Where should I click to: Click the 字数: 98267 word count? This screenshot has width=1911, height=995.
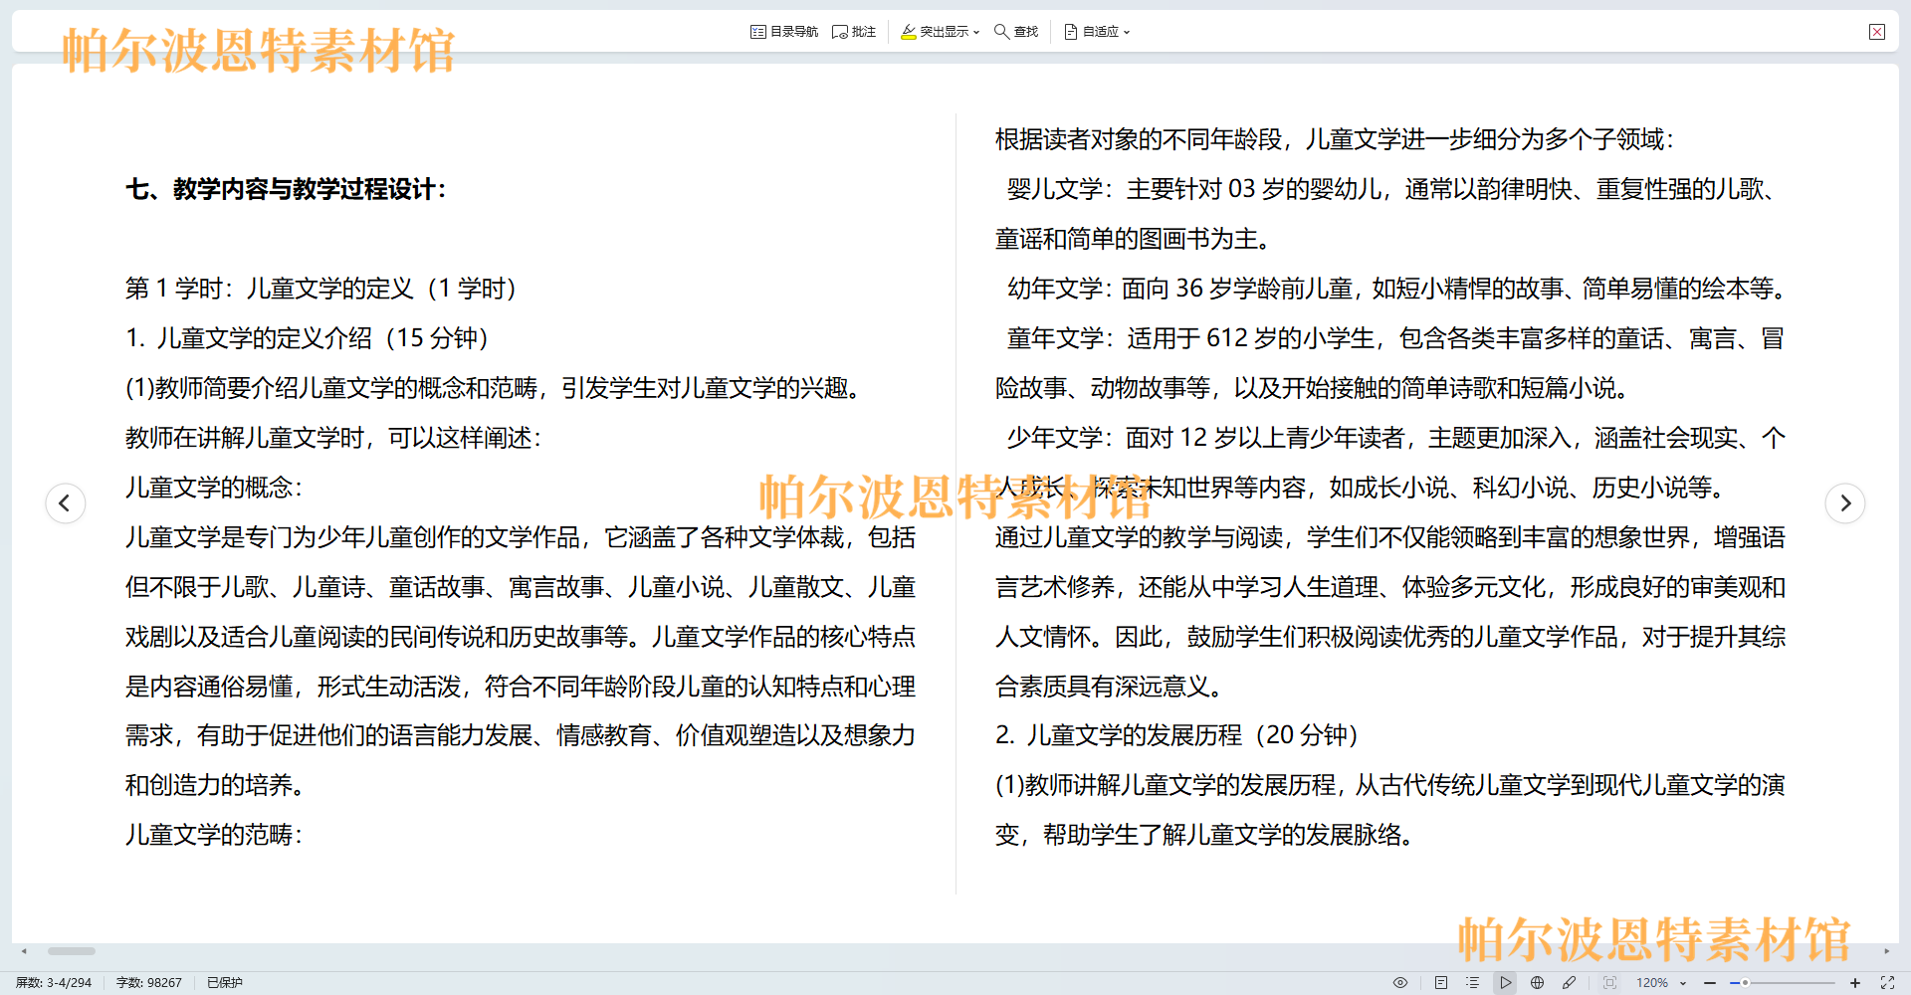[149, 982]
